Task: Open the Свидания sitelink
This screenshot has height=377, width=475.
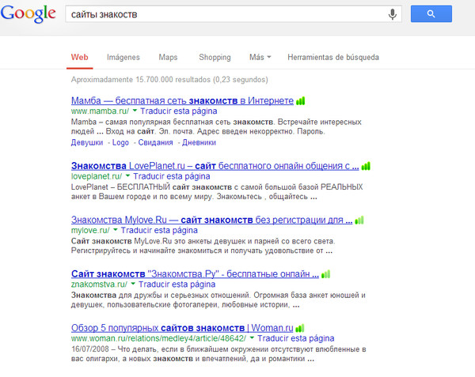Action: tap(155, 142)
